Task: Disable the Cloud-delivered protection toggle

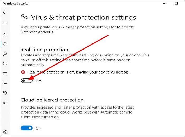Action: tap(26, 128)
